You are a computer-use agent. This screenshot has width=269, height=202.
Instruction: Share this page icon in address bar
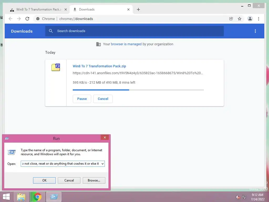231,19
